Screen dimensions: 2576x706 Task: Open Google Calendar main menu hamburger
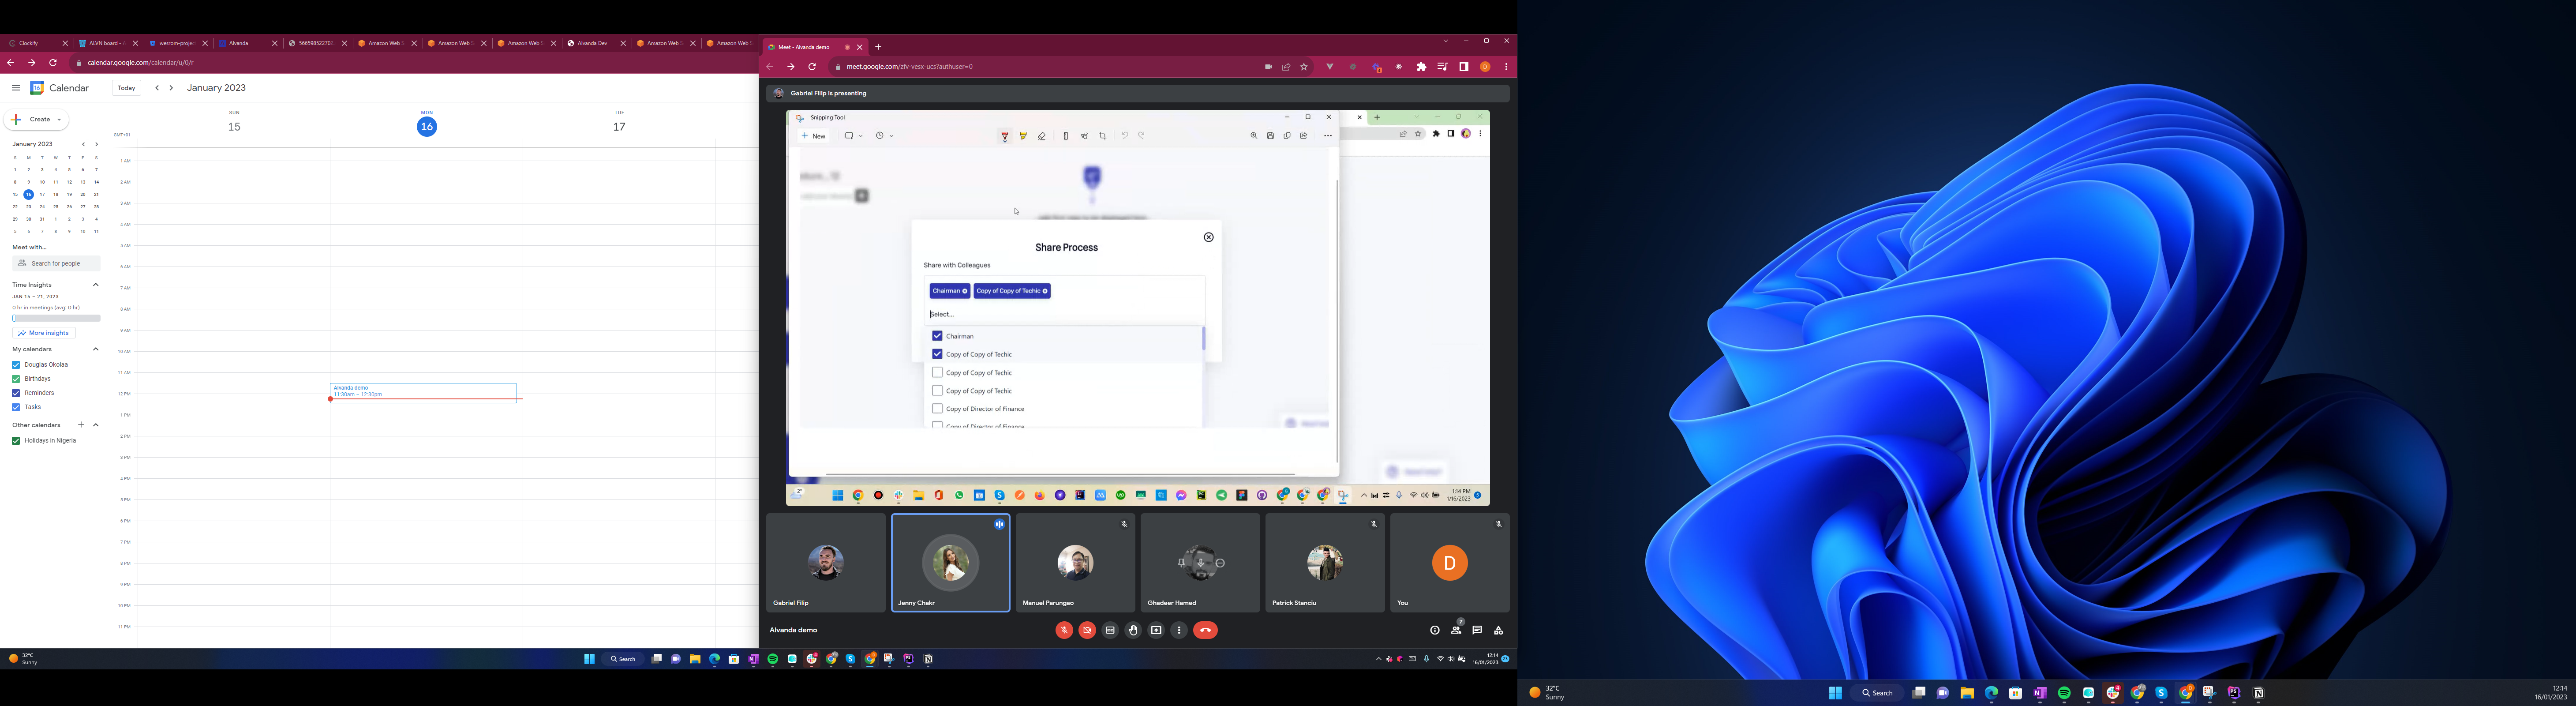16,88
